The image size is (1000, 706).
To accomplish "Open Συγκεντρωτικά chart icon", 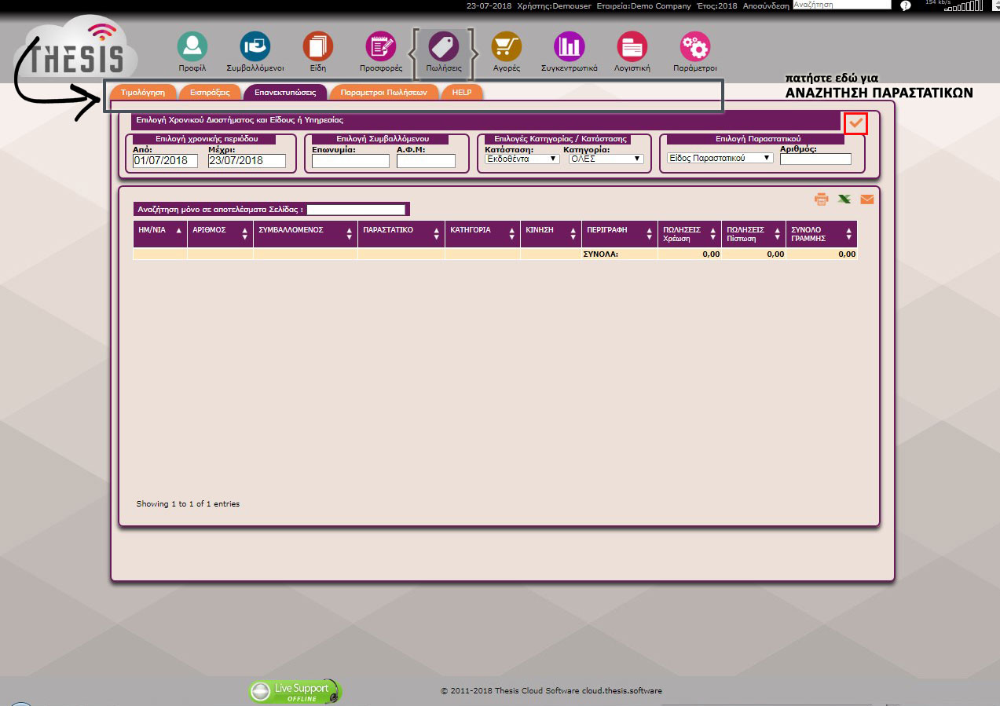I will pyautogui.click(x=569, y=47).
